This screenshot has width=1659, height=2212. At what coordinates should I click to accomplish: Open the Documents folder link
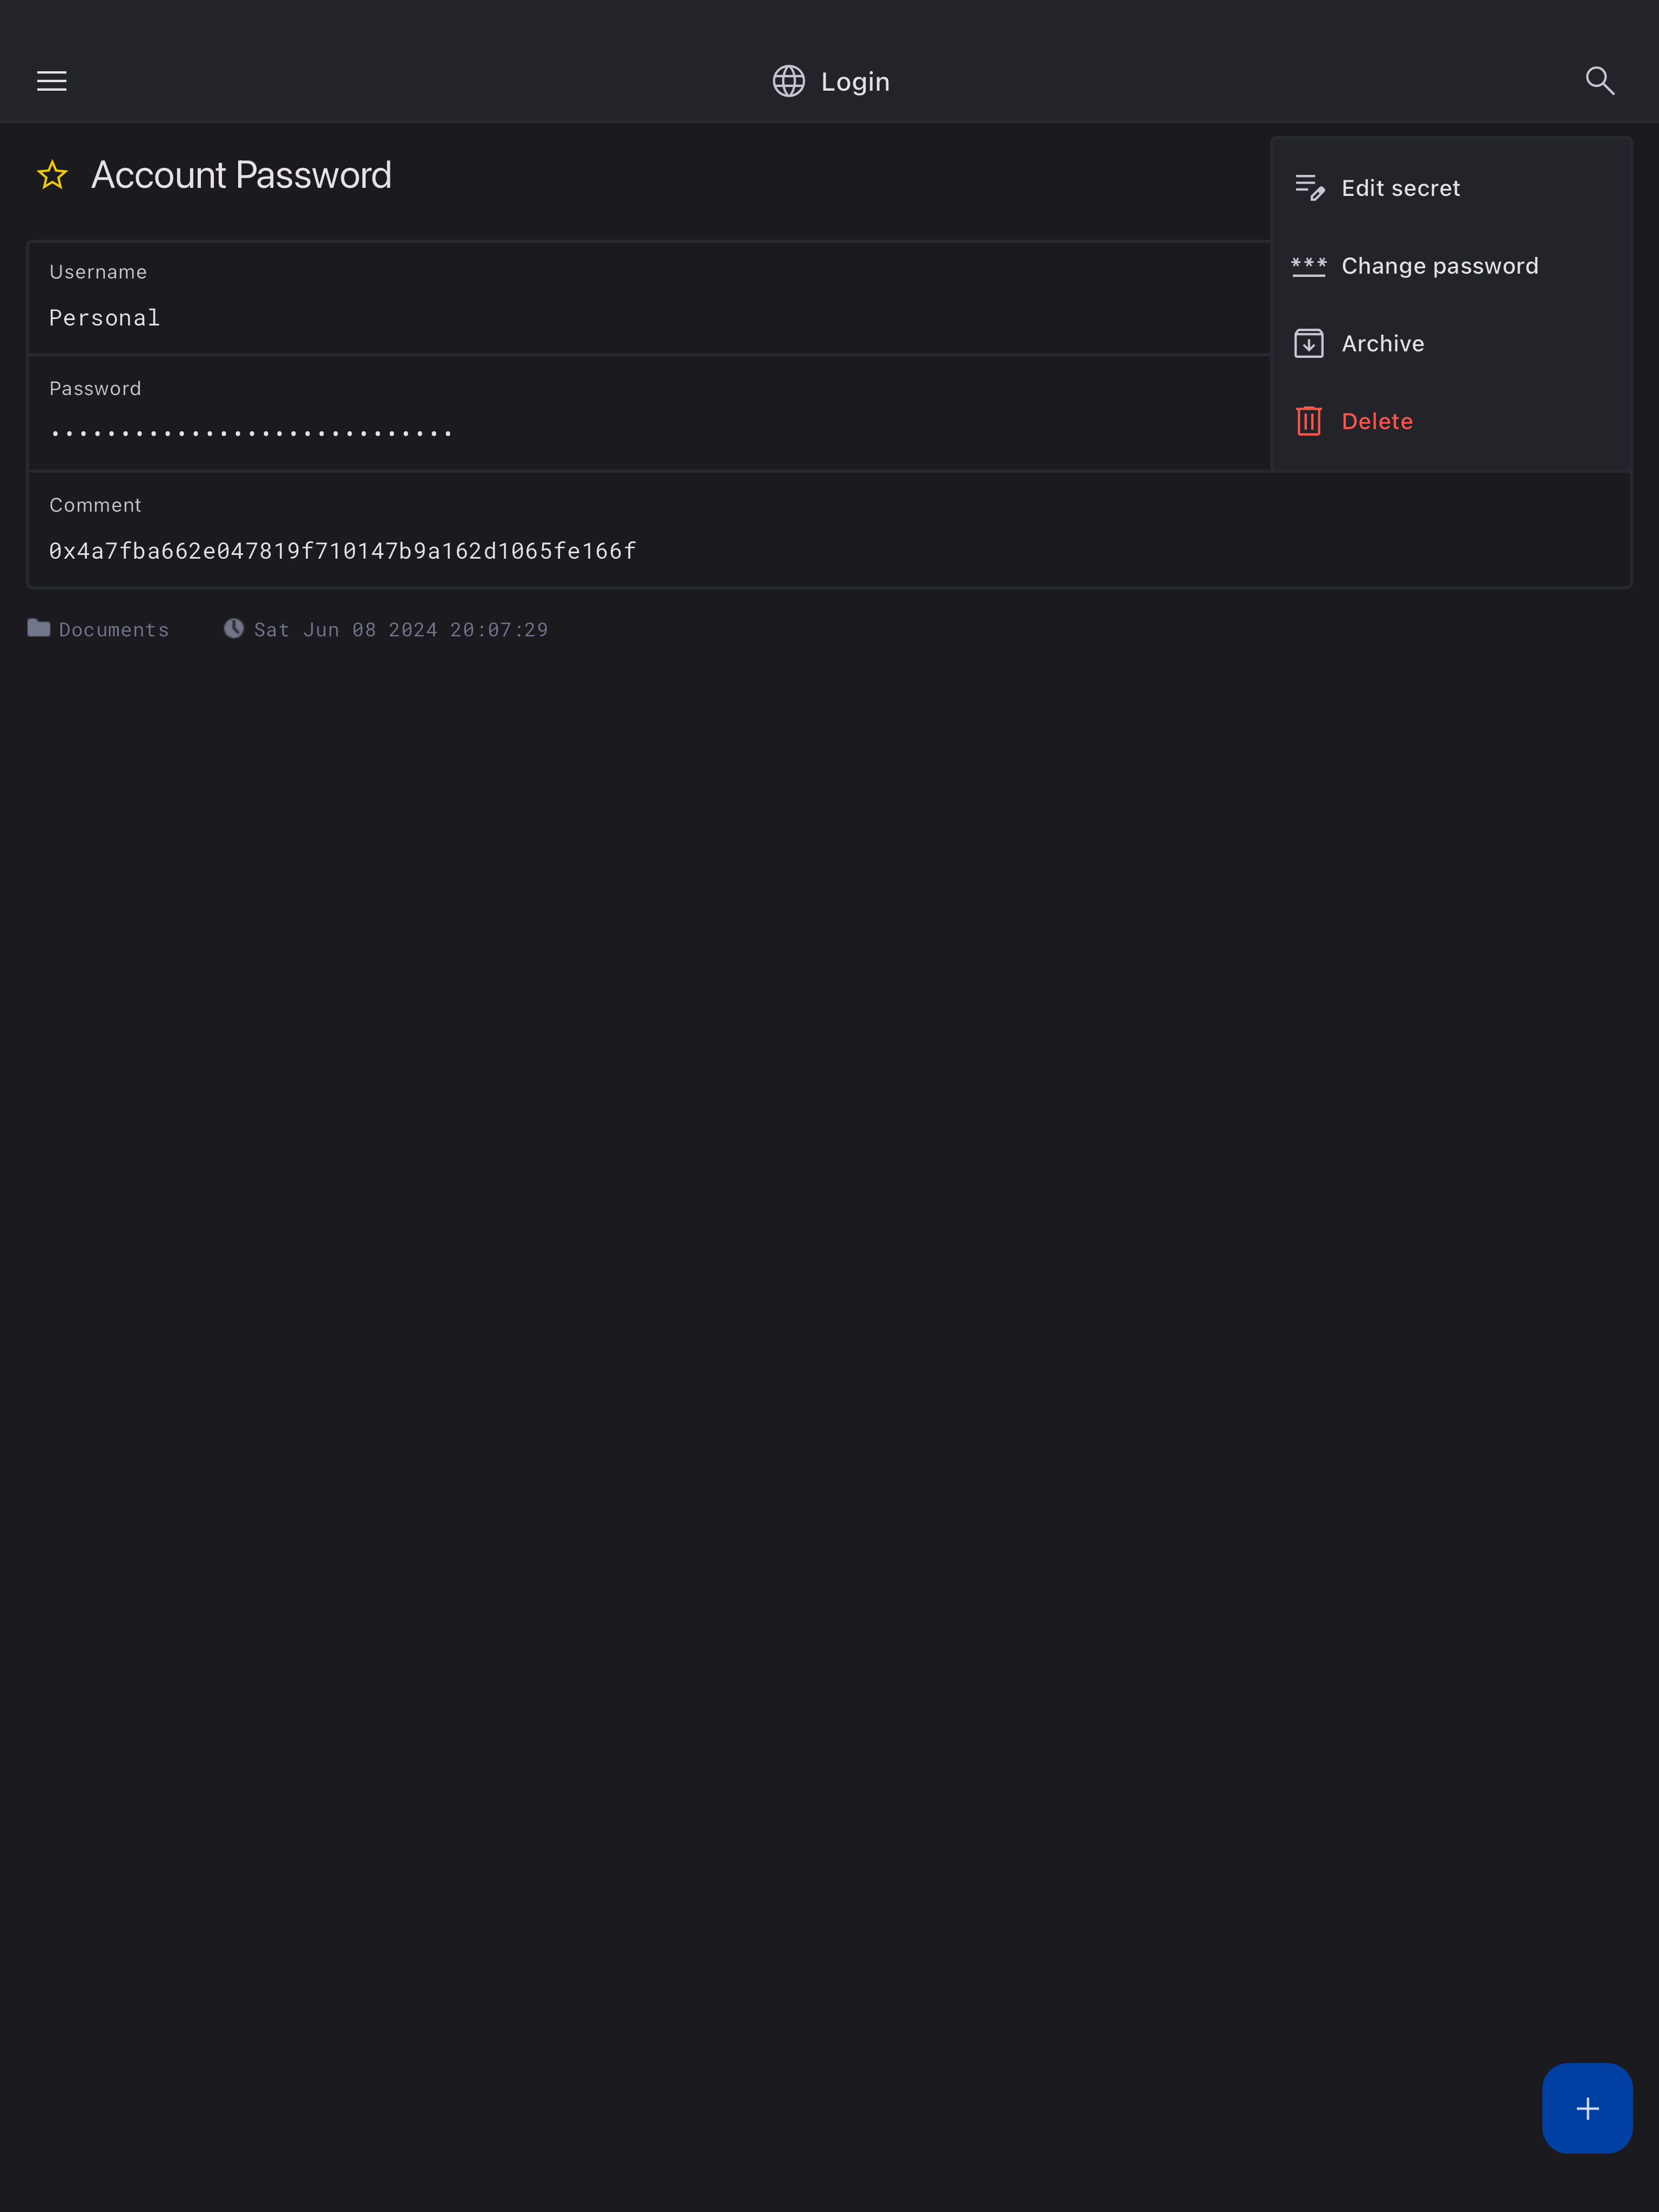point(114,630)
